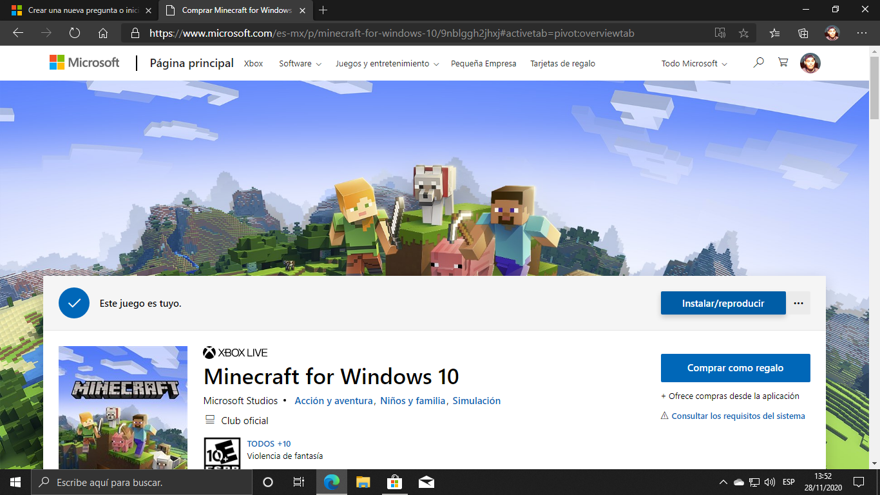Open the immersive reader icon in the address bar

(x=720, y=33)
